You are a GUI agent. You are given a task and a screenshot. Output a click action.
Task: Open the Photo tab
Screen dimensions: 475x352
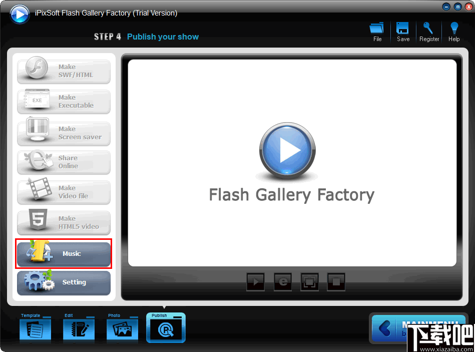coord(122,328)
